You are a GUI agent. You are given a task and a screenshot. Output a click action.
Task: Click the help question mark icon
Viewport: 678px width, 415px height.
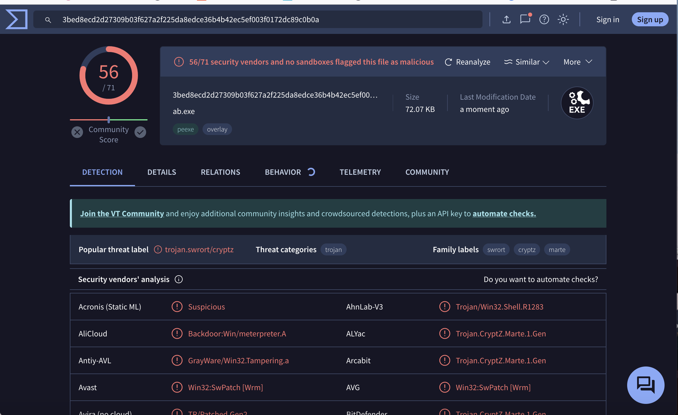[544, 20]
